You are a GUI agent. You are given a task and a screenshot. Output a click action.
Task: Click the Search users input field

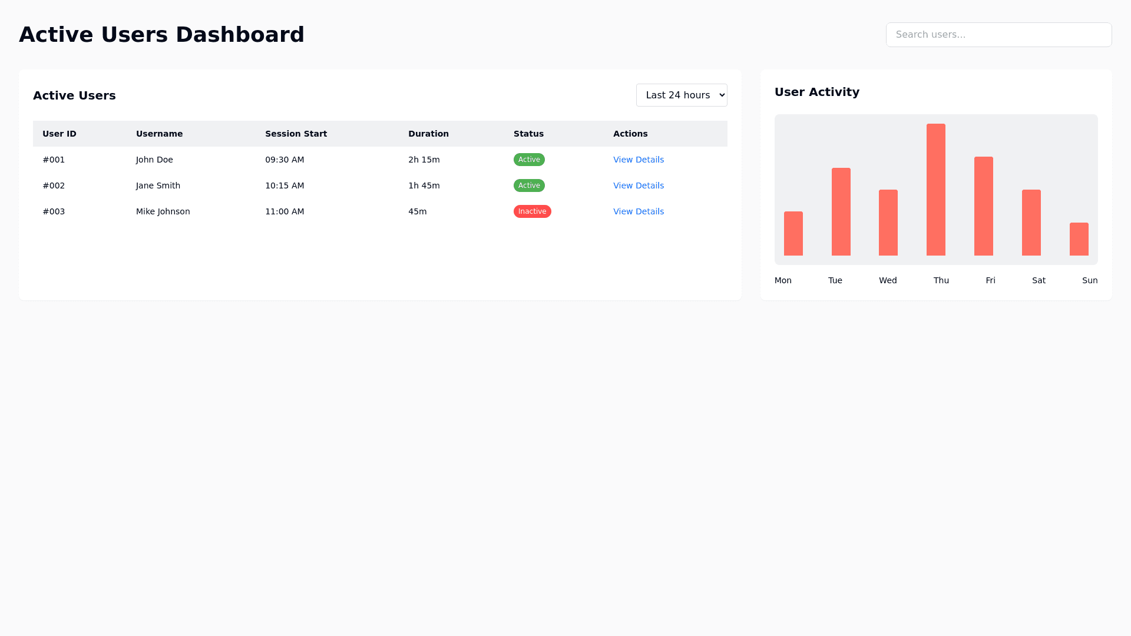(x=998, y=35)
